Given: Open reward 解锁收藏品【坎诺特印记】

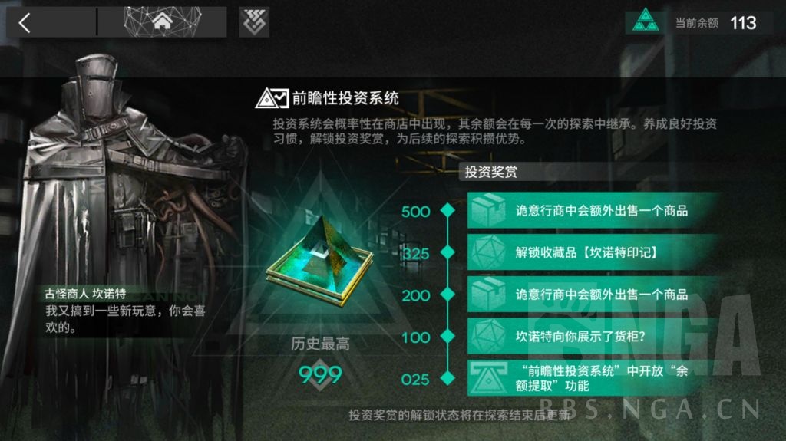Looking at the screenshot, I should click(594, 252).
